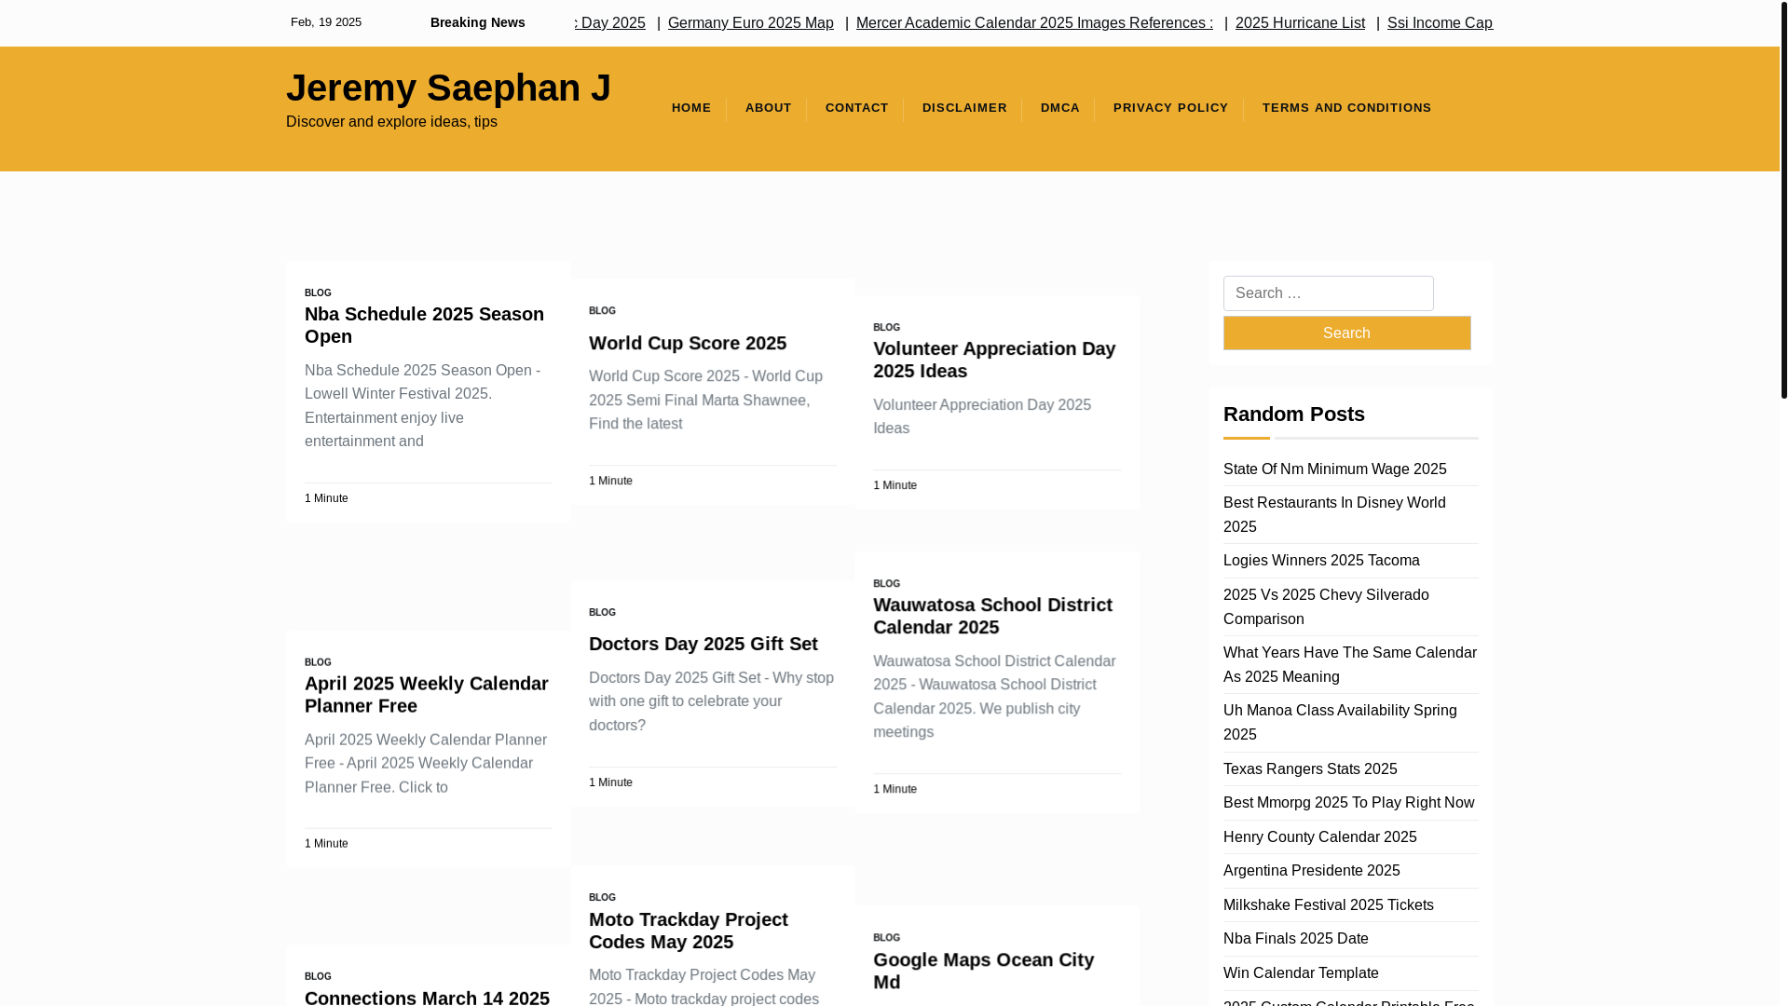The image size is (1789, 1006).
Task: Open the Home menu item
Action: coord(691,108)
